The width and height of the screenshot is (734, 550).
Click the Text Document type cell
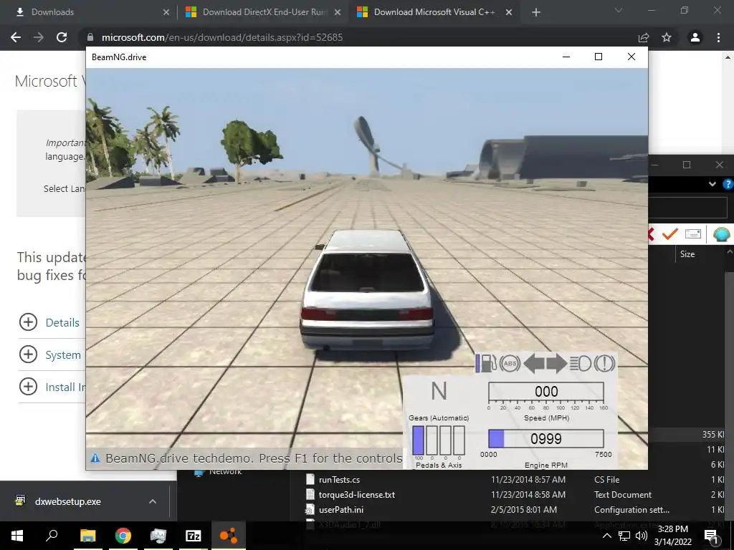coord(623,494)
